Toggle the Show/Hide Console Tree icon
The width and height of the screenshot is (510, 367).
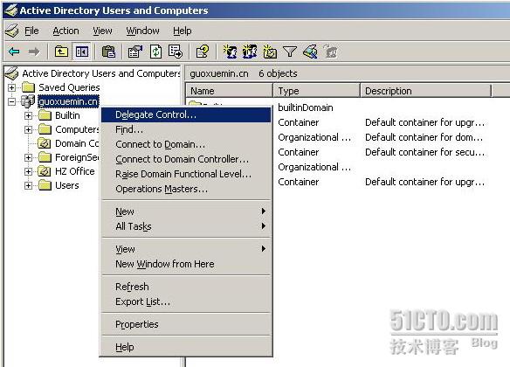[x=81, y=52]
